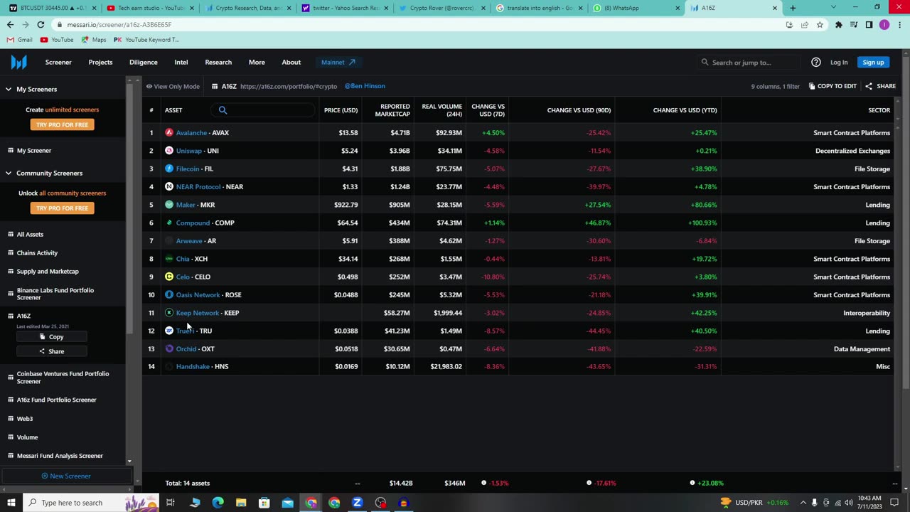Click the sidebar Share button
This screenshot has width=910, height=512.
coord(52,351)
